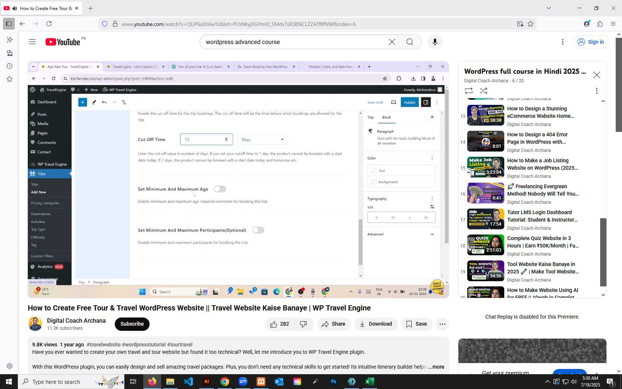Screen dimensions: 622x389
Task: Expand description with ...more
Action: point(436,367)
